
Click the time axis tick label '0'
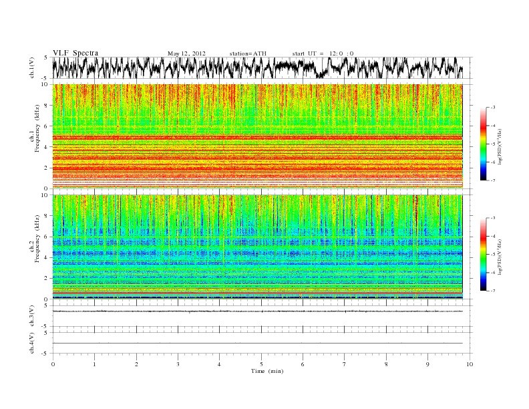coord(53,364)
